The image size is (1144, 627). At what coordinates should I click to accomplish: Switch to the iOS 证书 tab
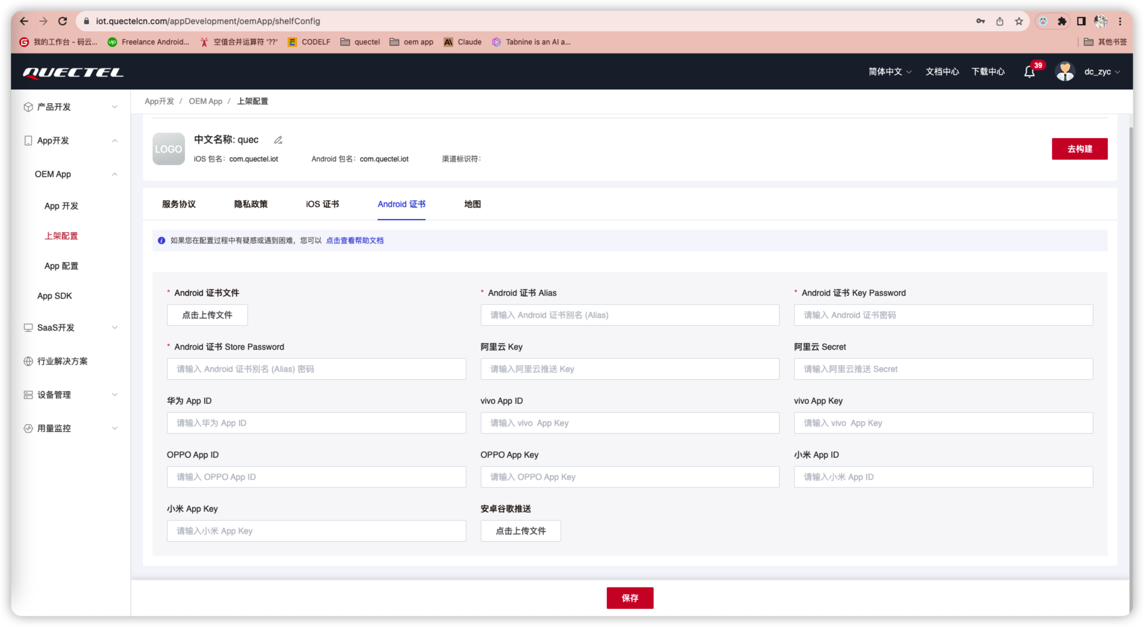(322, 204)
